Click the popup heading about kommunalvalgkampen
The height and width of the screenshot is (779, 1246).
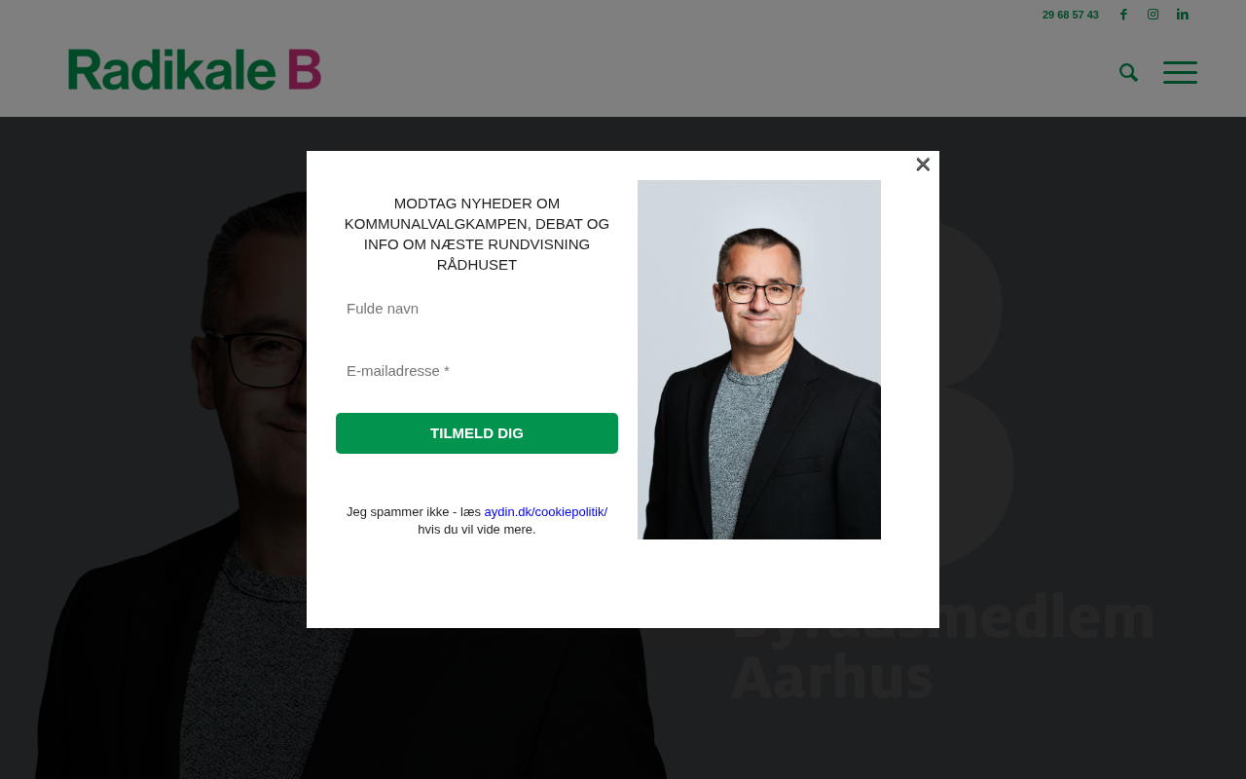tap(477, 234)
